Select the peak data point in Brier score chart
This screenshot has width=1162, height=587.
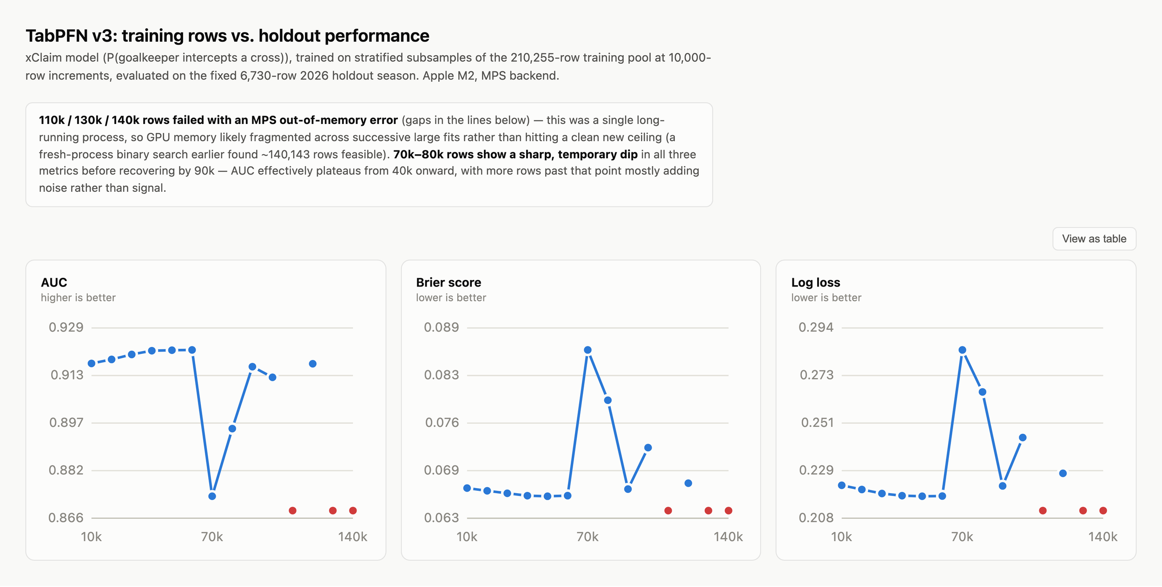[x=588, y=350]
